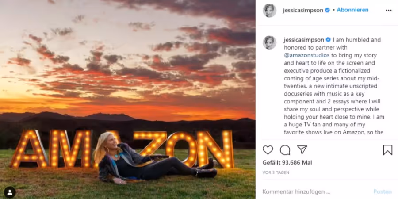
Task: Submit the comment with the Posten button
Action: pos(383,191)
